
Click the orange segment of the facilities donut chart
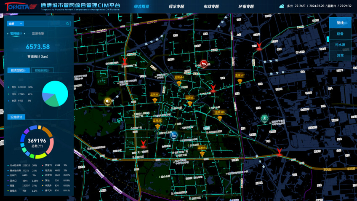coord(48,131)
